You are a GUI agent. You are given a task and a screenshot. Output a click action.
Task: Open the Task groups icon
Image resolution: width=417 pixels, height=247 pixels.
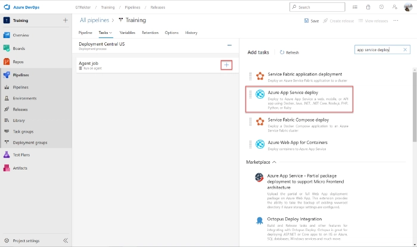(7, 132)
